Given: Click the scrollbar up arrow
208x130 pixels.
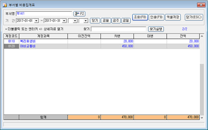Looking at the screenshot, I should [x=202, y=36].
